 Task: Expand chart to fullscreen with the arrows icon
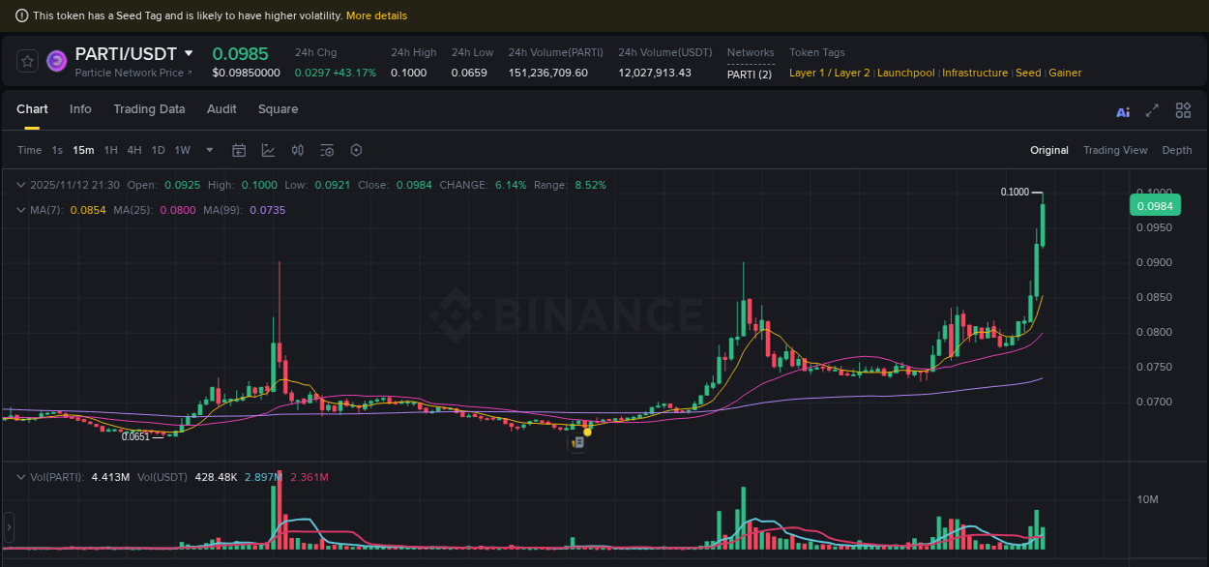tap(1152, 111)
